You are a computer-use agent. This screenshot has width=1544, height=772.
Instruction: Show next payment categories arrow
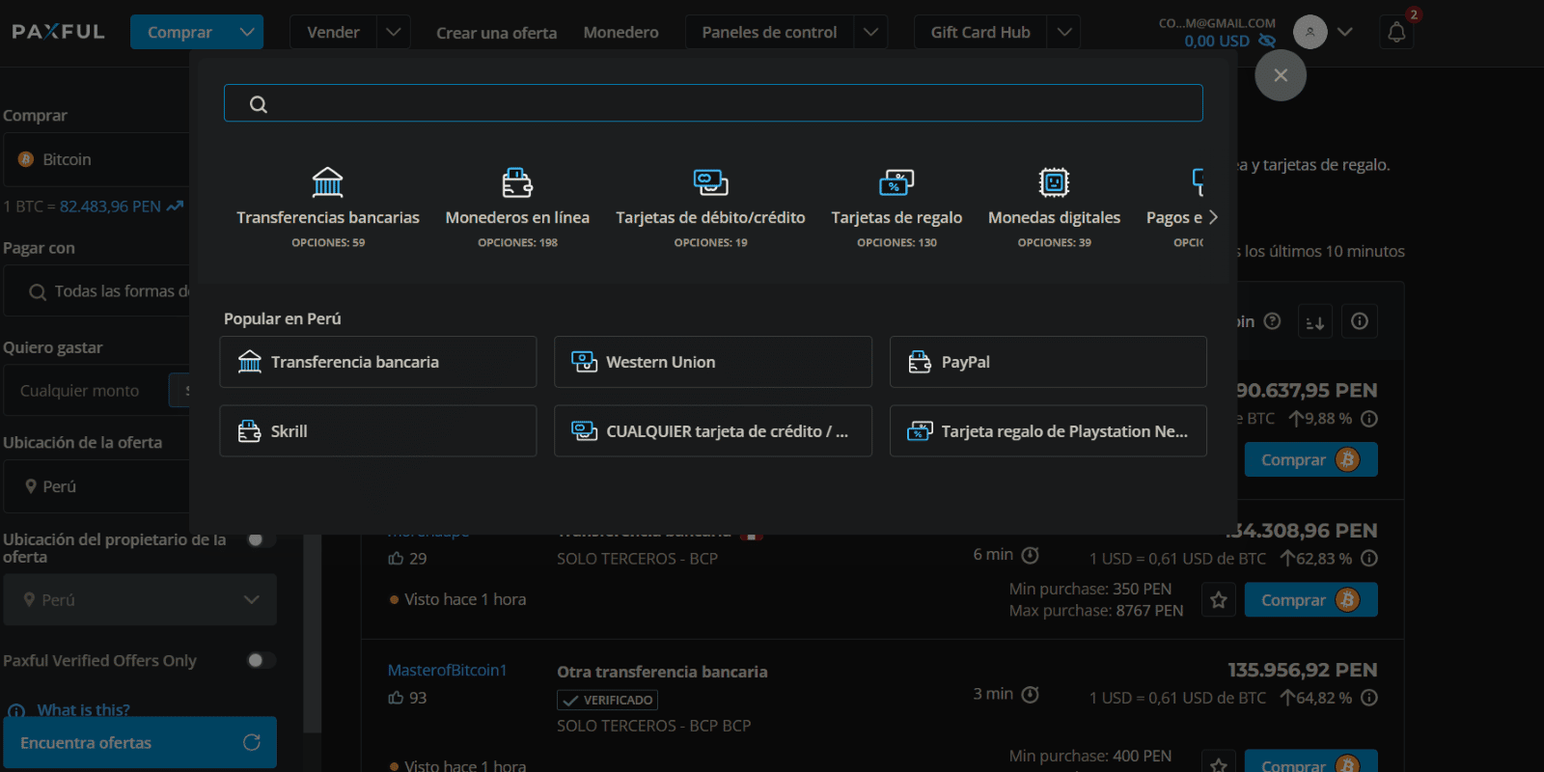click(1213, 217)
